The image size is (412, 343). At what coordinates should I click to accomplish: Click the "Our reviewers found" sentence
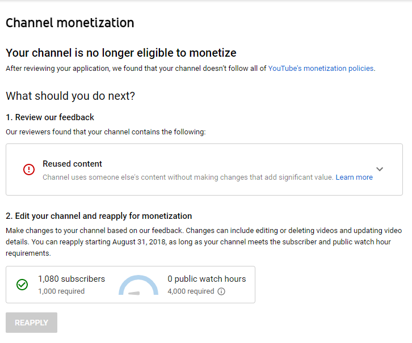tap(106, 132)
